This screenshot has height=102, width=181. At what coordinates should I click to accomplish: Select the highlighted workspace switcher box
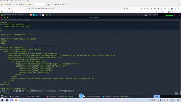(x=157, y=97)
